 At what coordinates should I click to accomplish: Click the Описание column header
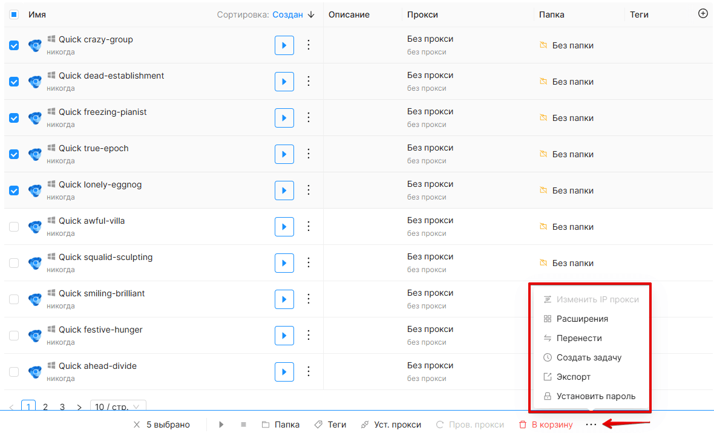[x=349, y=15]
